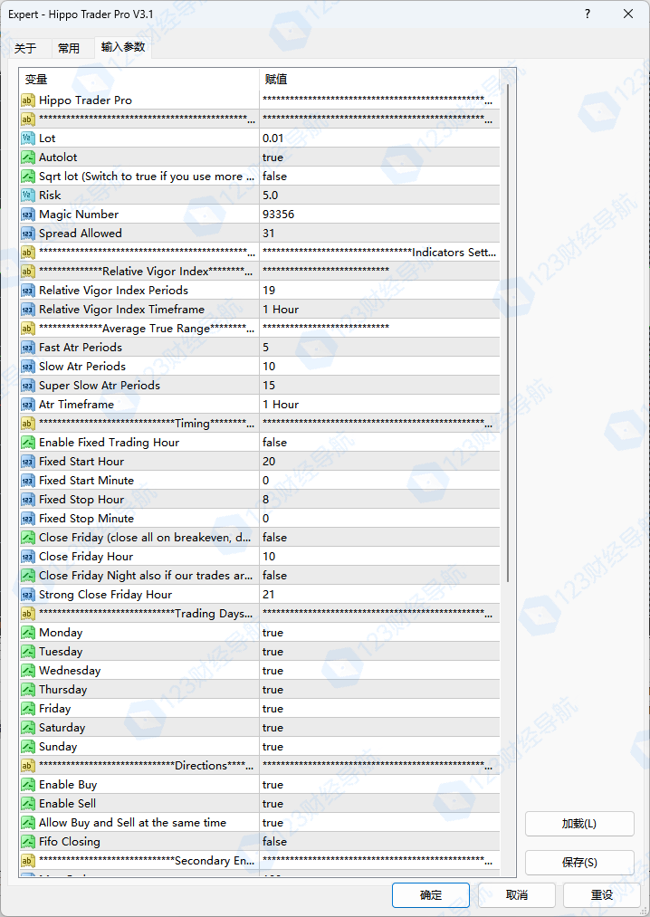
Task: Open the Atr Timeframe value 1 Hour
Action: [379, 404]
